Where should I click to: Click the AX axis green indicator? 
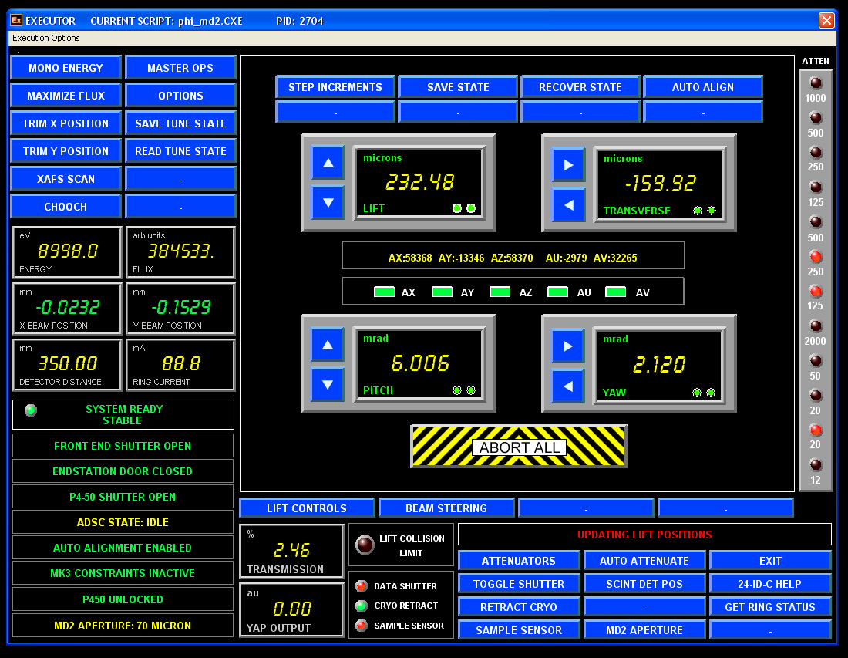(384, 292)
